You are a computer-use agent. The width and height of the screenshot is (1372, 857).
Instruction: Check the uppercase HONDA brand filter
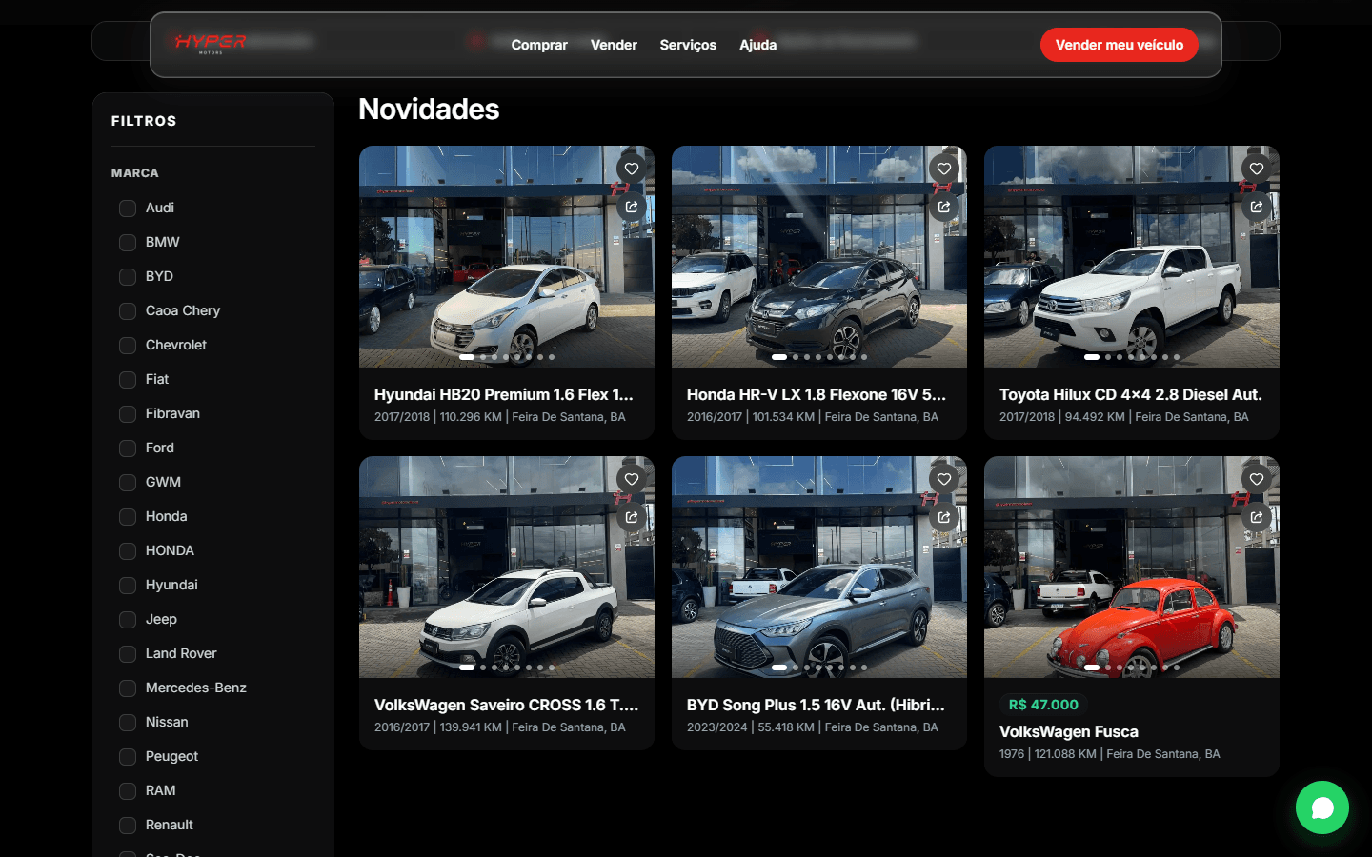pyautogui.click(x=128, y=551)
